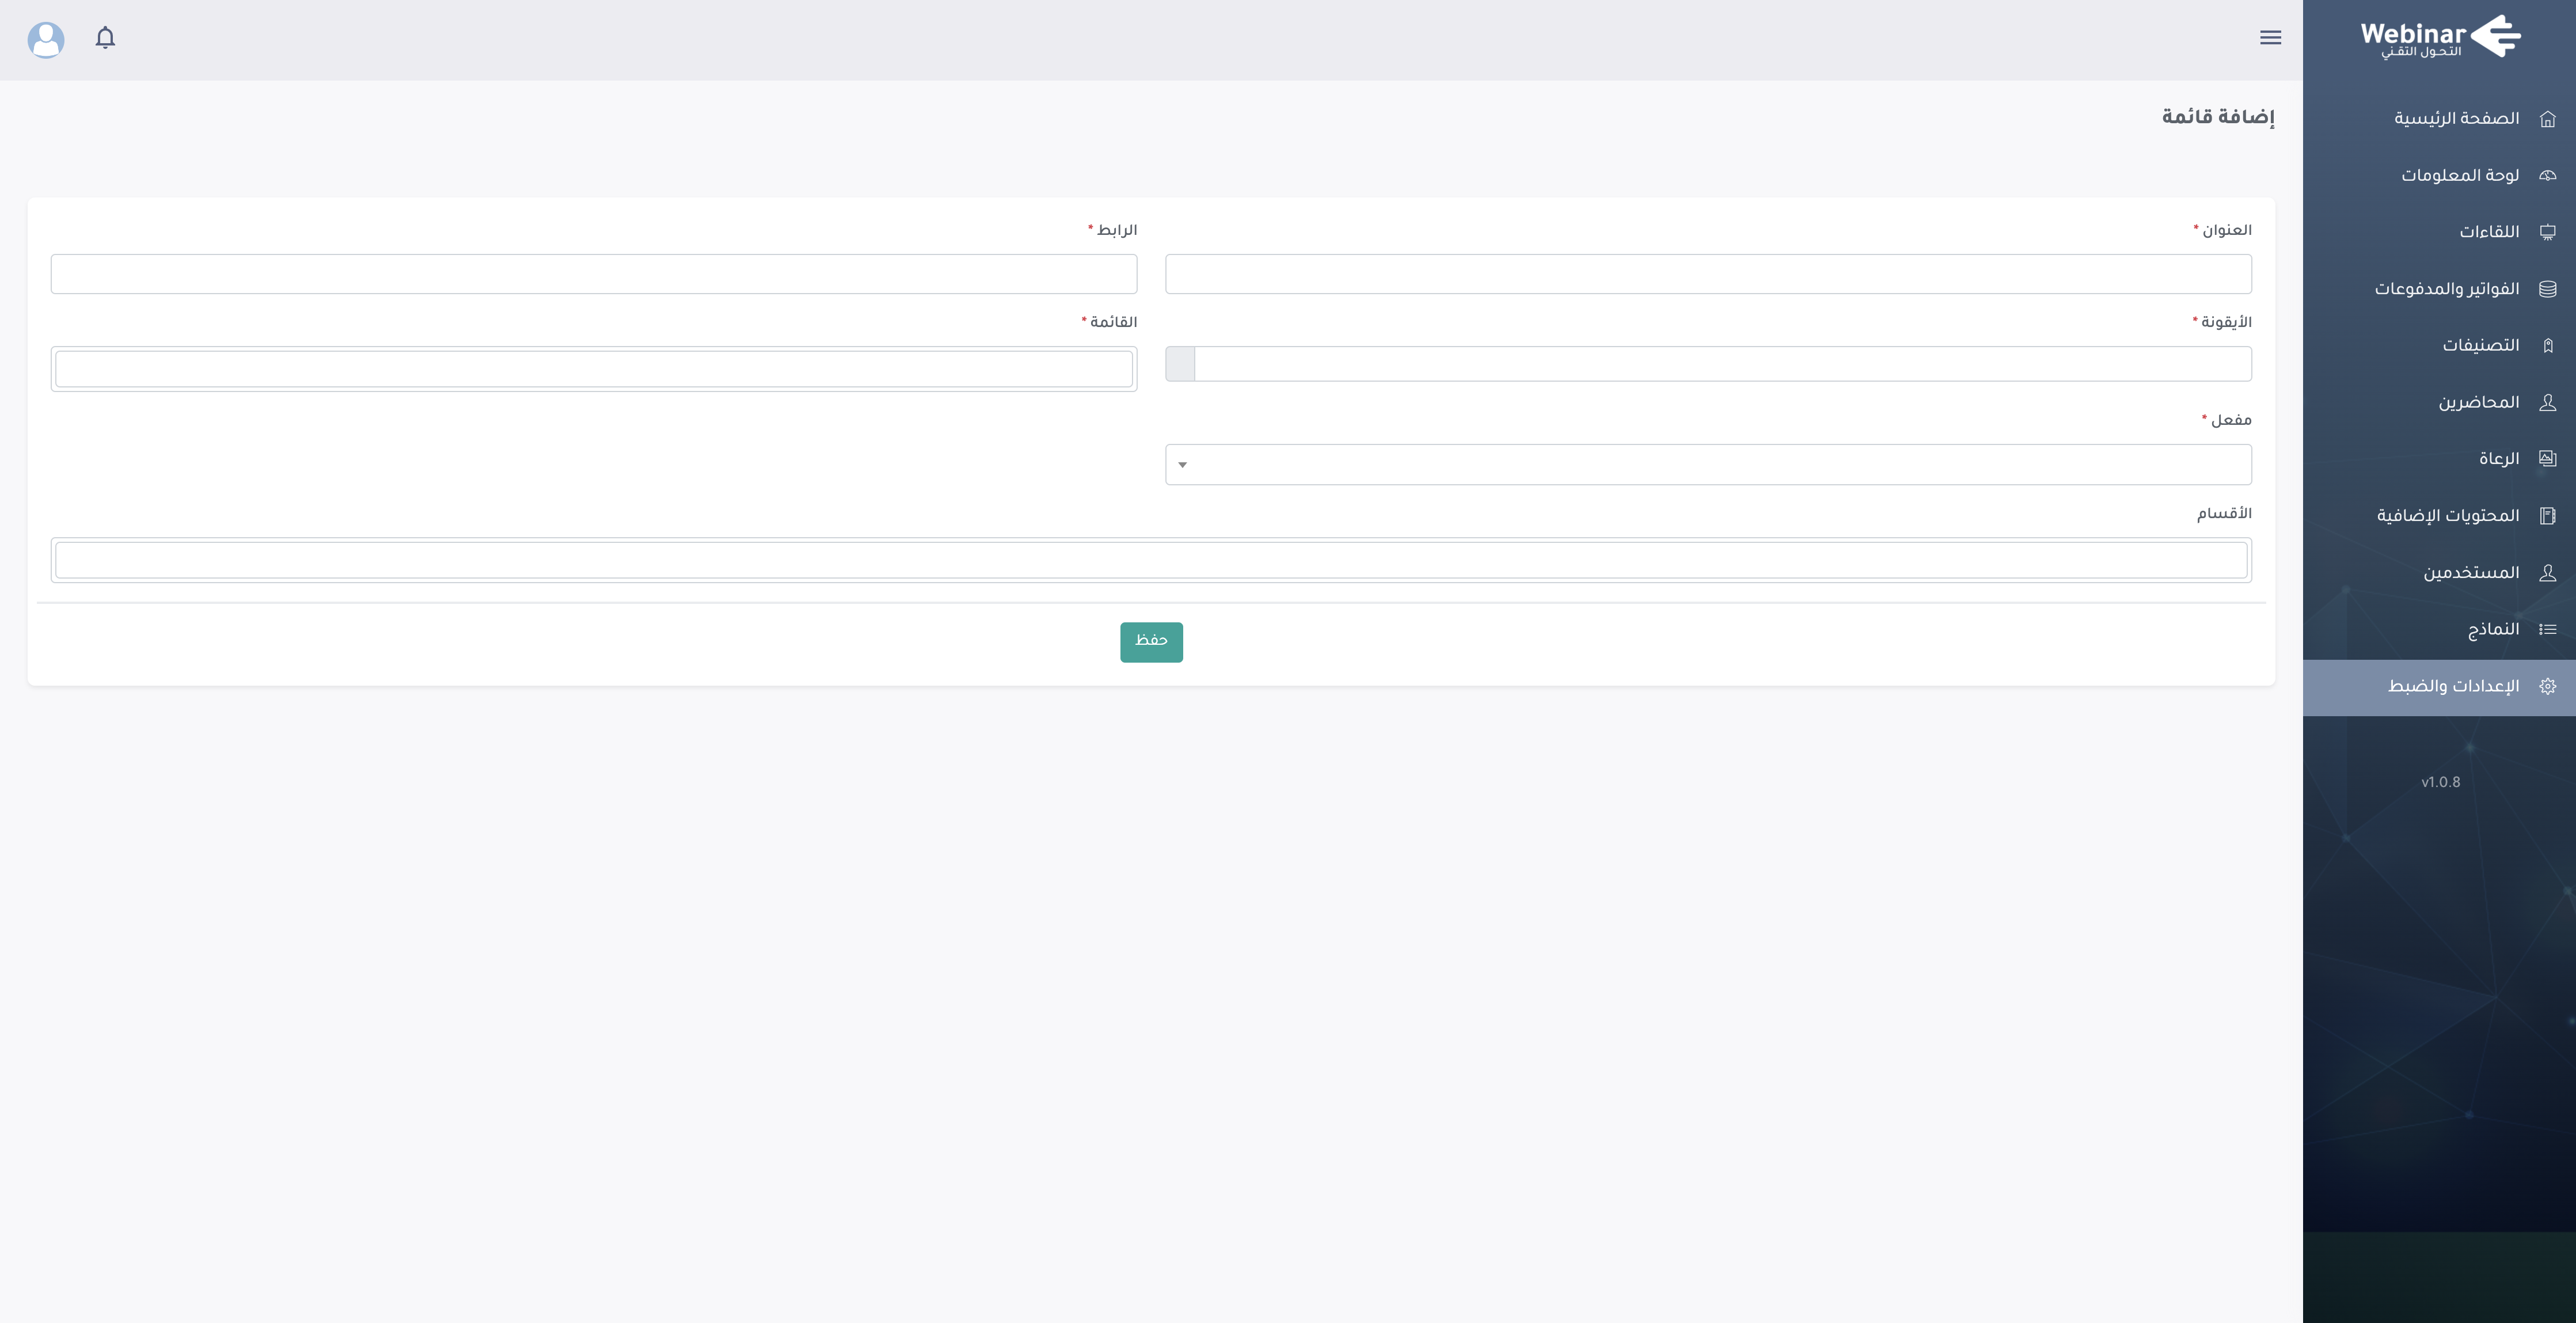Click the dashboard gauge icon beside لوحة المعلومات
This screenshot has height=1323, width=2576.
tap(2547, 175)
